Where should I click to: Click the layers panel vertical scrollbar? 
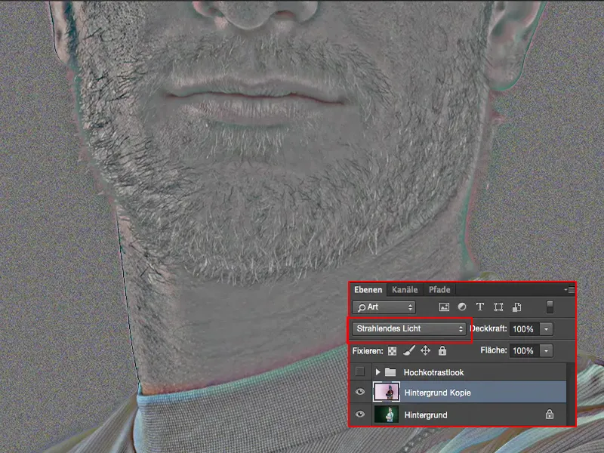[x=571, y=393]
